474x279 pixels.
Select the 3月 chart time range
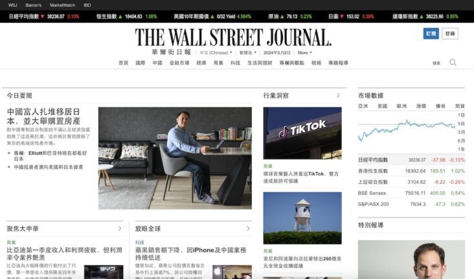pos(461,132)
